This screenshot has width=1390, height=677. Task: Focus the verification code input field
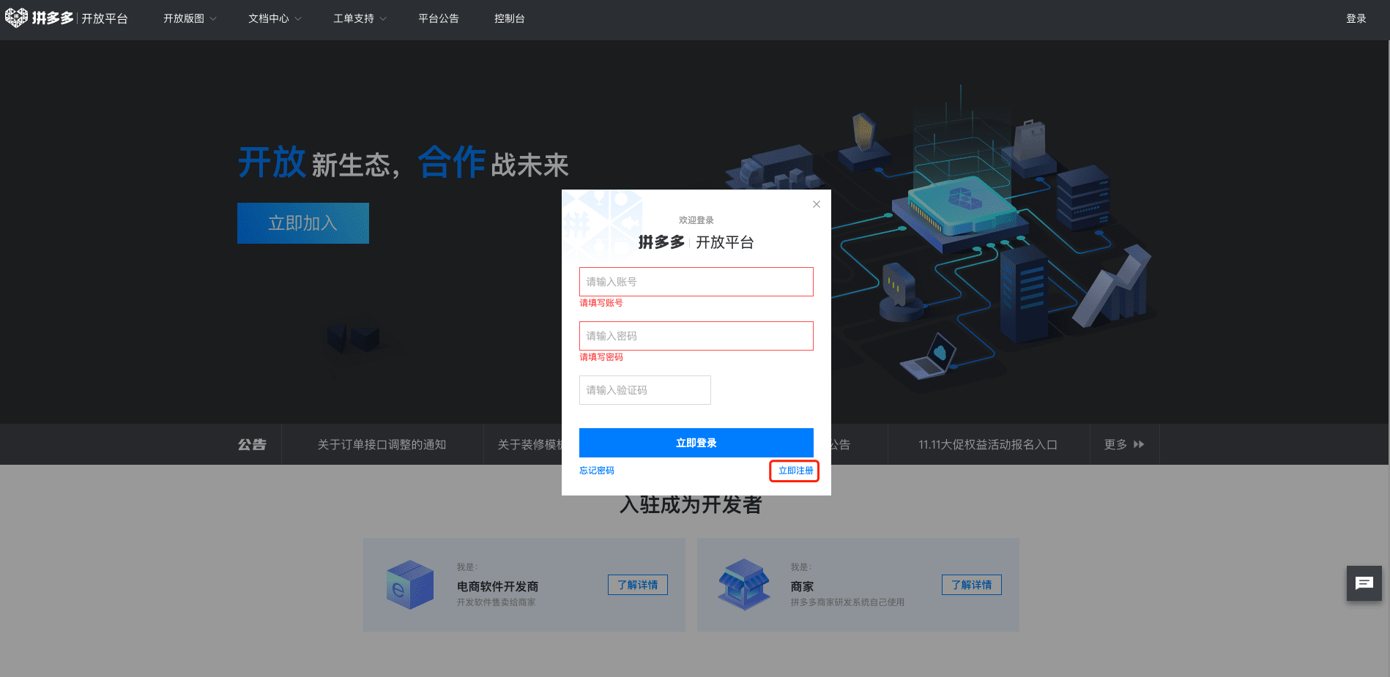click(644, 390)
